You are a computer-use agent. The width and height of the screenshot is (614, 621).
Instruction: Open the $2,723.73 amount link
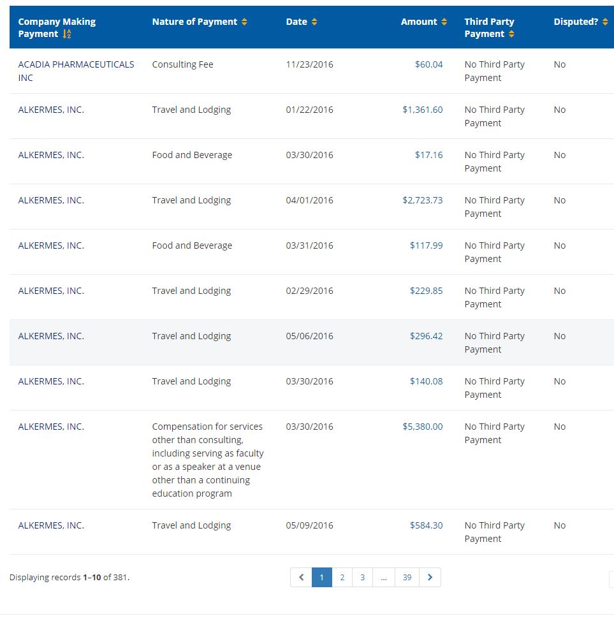(x=423, y=200)
